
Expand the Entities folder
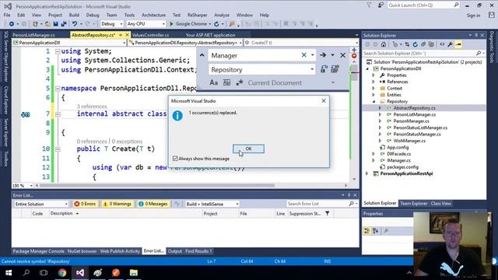[373, 95]
